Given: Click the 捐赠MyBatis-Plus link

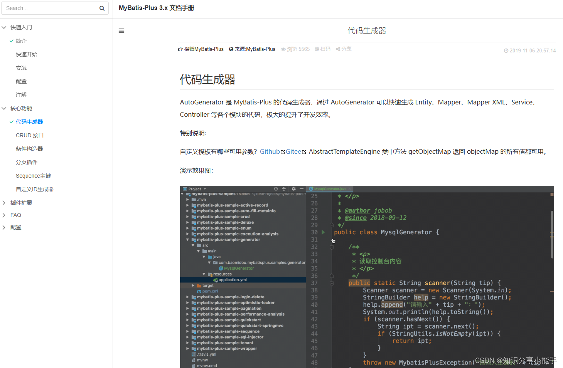Looking at the screenshot, I should (x=201, y=49).
